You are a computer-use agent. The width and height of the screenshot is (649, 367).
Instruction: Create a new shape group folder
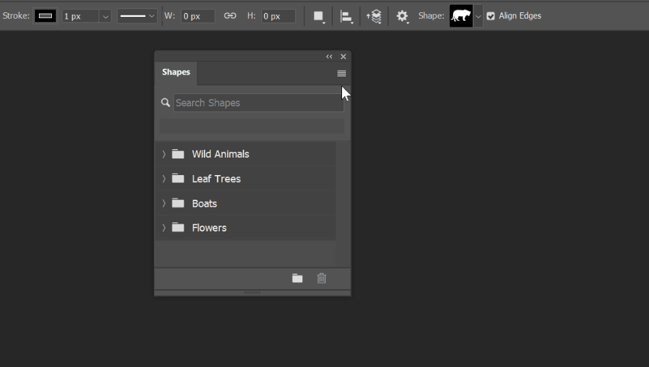(x=297, y=278)
